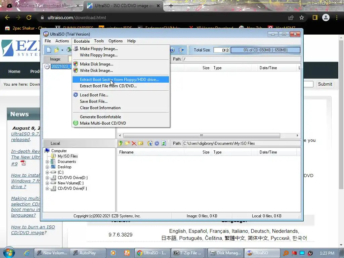Open the dropdown arrow beside the Open icon
This screenshot has width=344, height=258.
(x=62, y=50)
